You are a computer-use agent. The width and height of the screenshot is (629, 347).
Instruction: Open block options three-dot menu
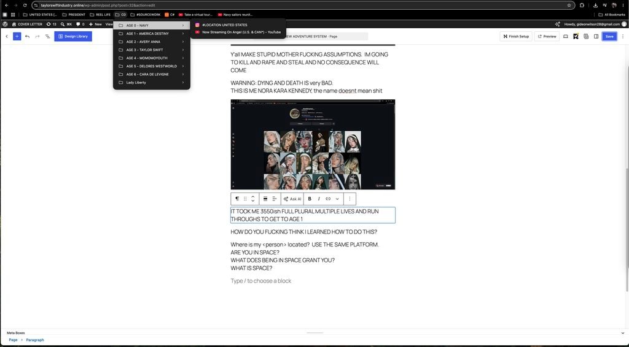(350, 199)
